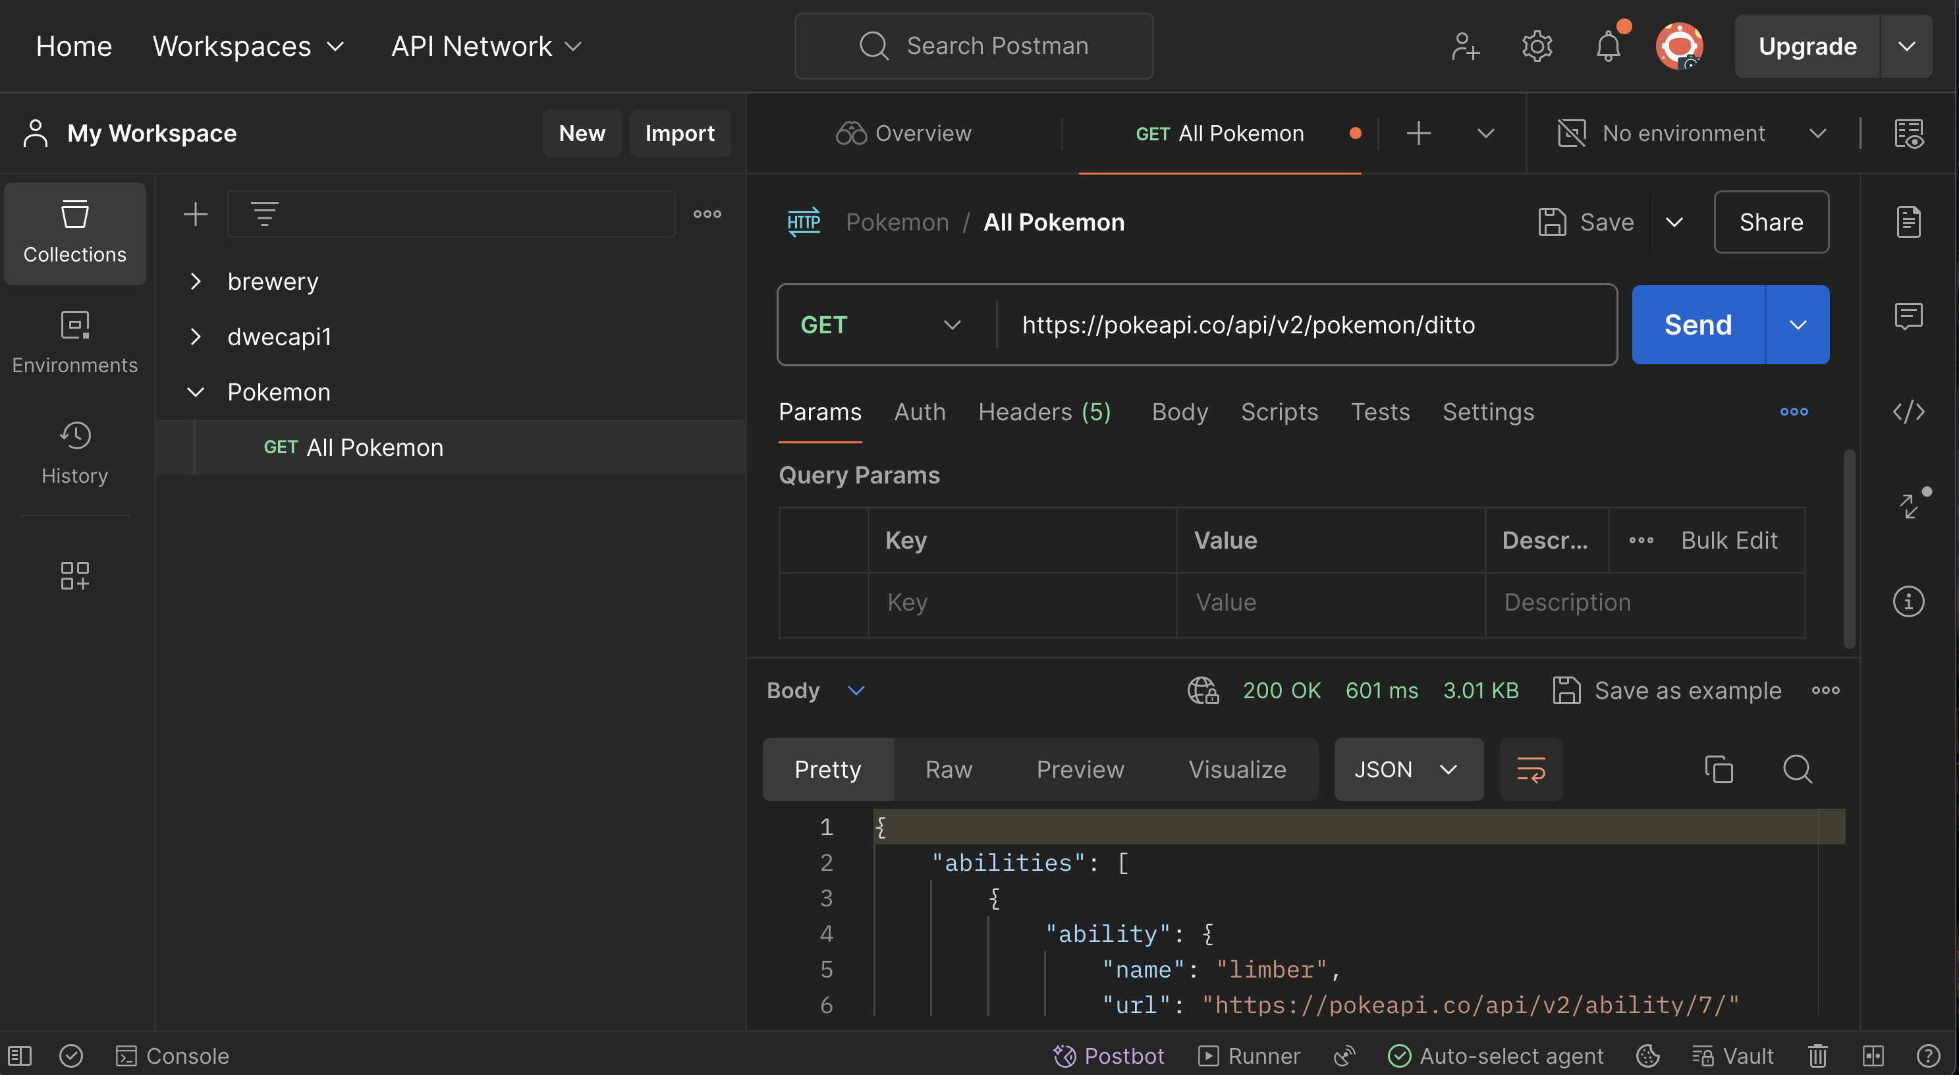Click the user avatar
1959x1075 pixels.
tap(1679, 46)
